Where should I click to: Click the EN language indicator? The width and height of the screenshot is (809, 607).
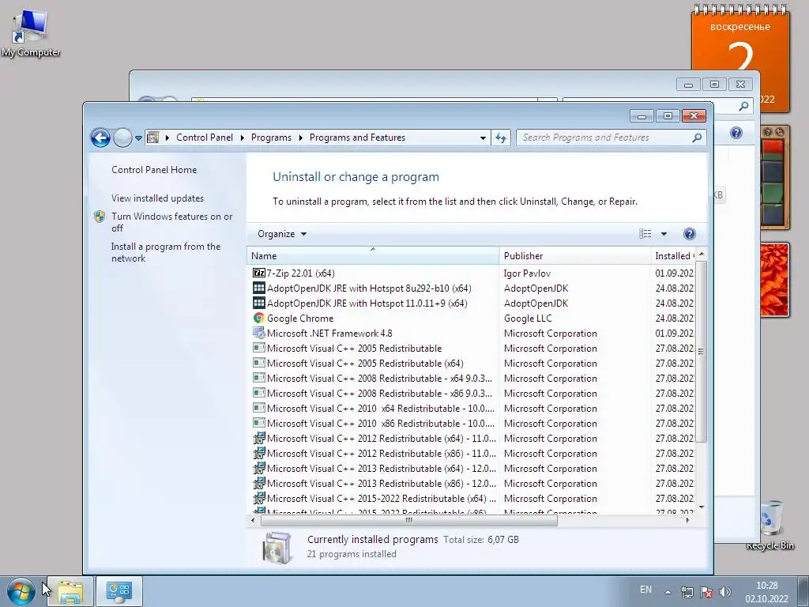(645, 590)
